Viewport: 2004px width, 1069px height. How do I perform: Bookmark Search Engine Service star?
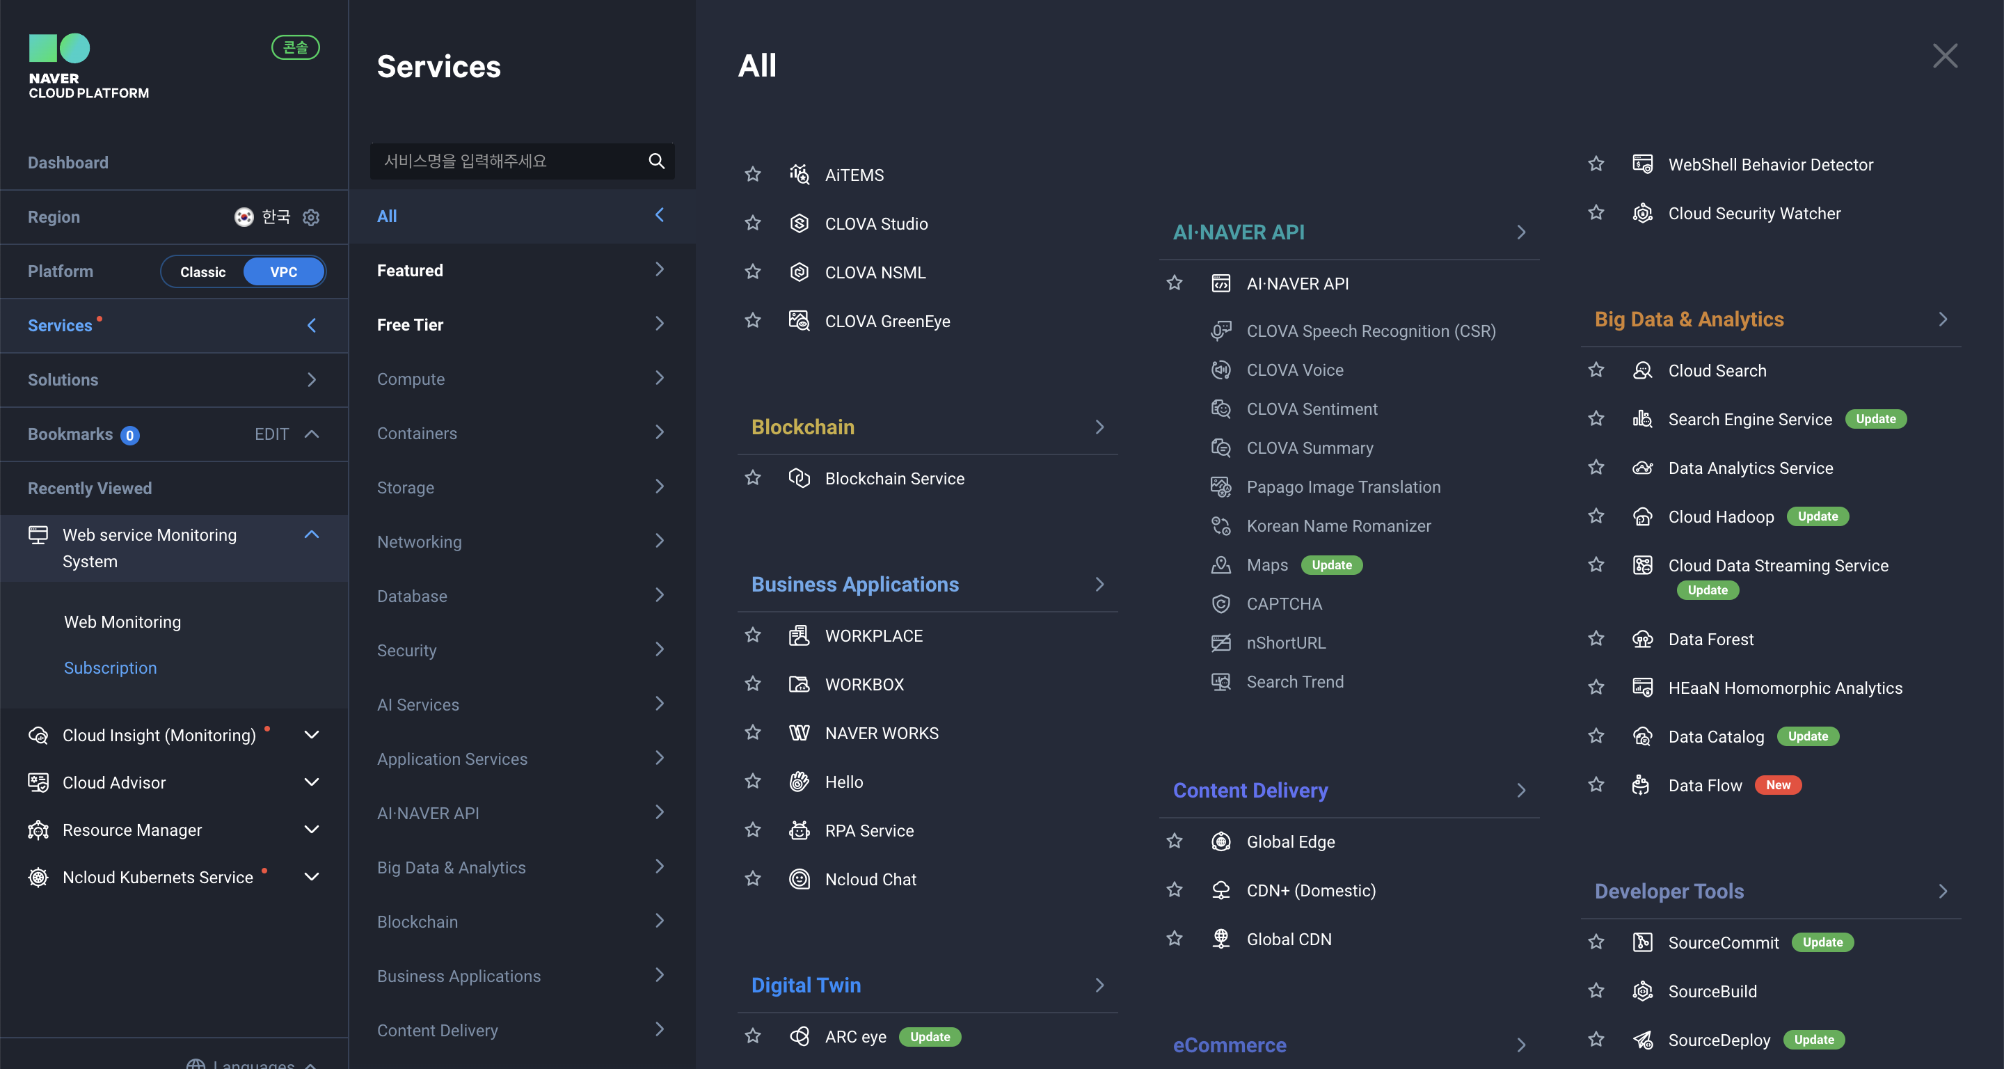click(x=1596, y=418)
